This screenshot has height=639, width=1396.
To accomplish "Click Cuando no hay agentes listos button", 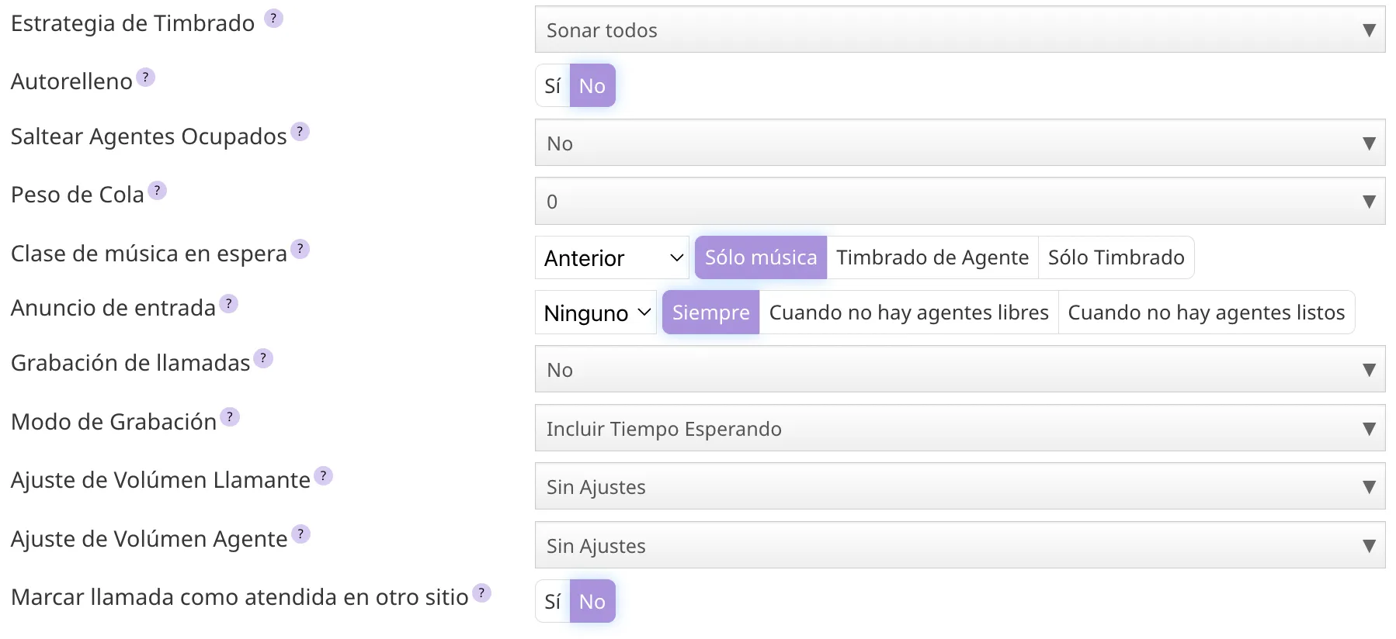I will [x=1206, y=313].
